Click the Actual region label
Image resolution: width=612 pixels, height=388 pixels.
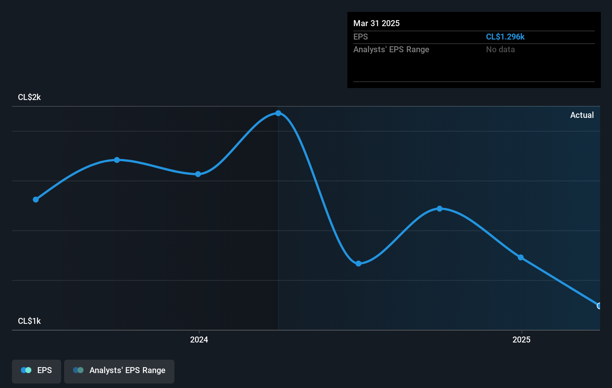point(582,115)
